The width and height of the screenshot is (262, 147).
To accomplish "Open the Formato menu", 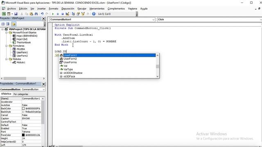I will tap(54, 9).
